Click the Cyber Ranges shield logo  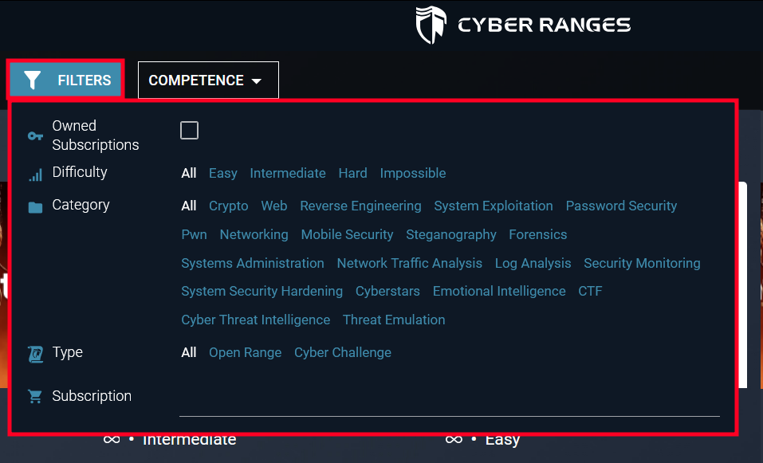click(x=431, y=24)
